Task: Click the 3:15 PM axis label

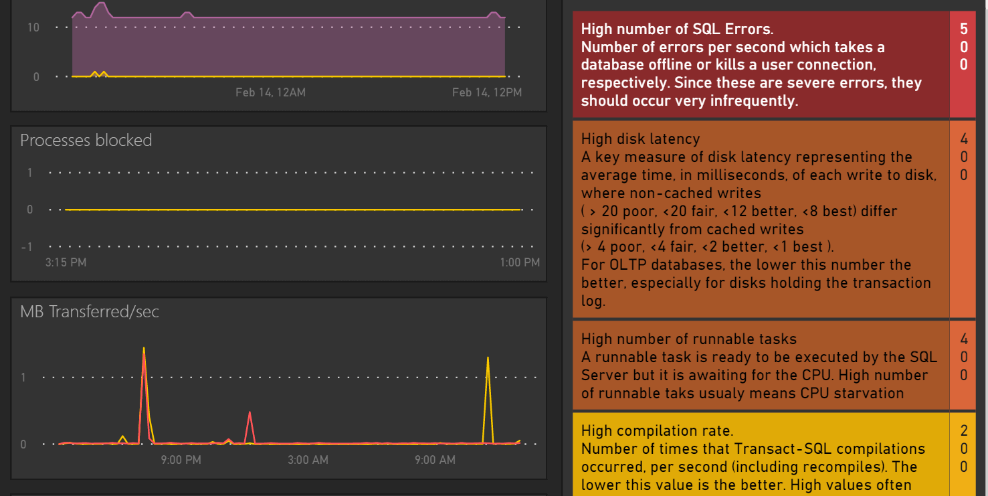Action: (x=66, y=262)
